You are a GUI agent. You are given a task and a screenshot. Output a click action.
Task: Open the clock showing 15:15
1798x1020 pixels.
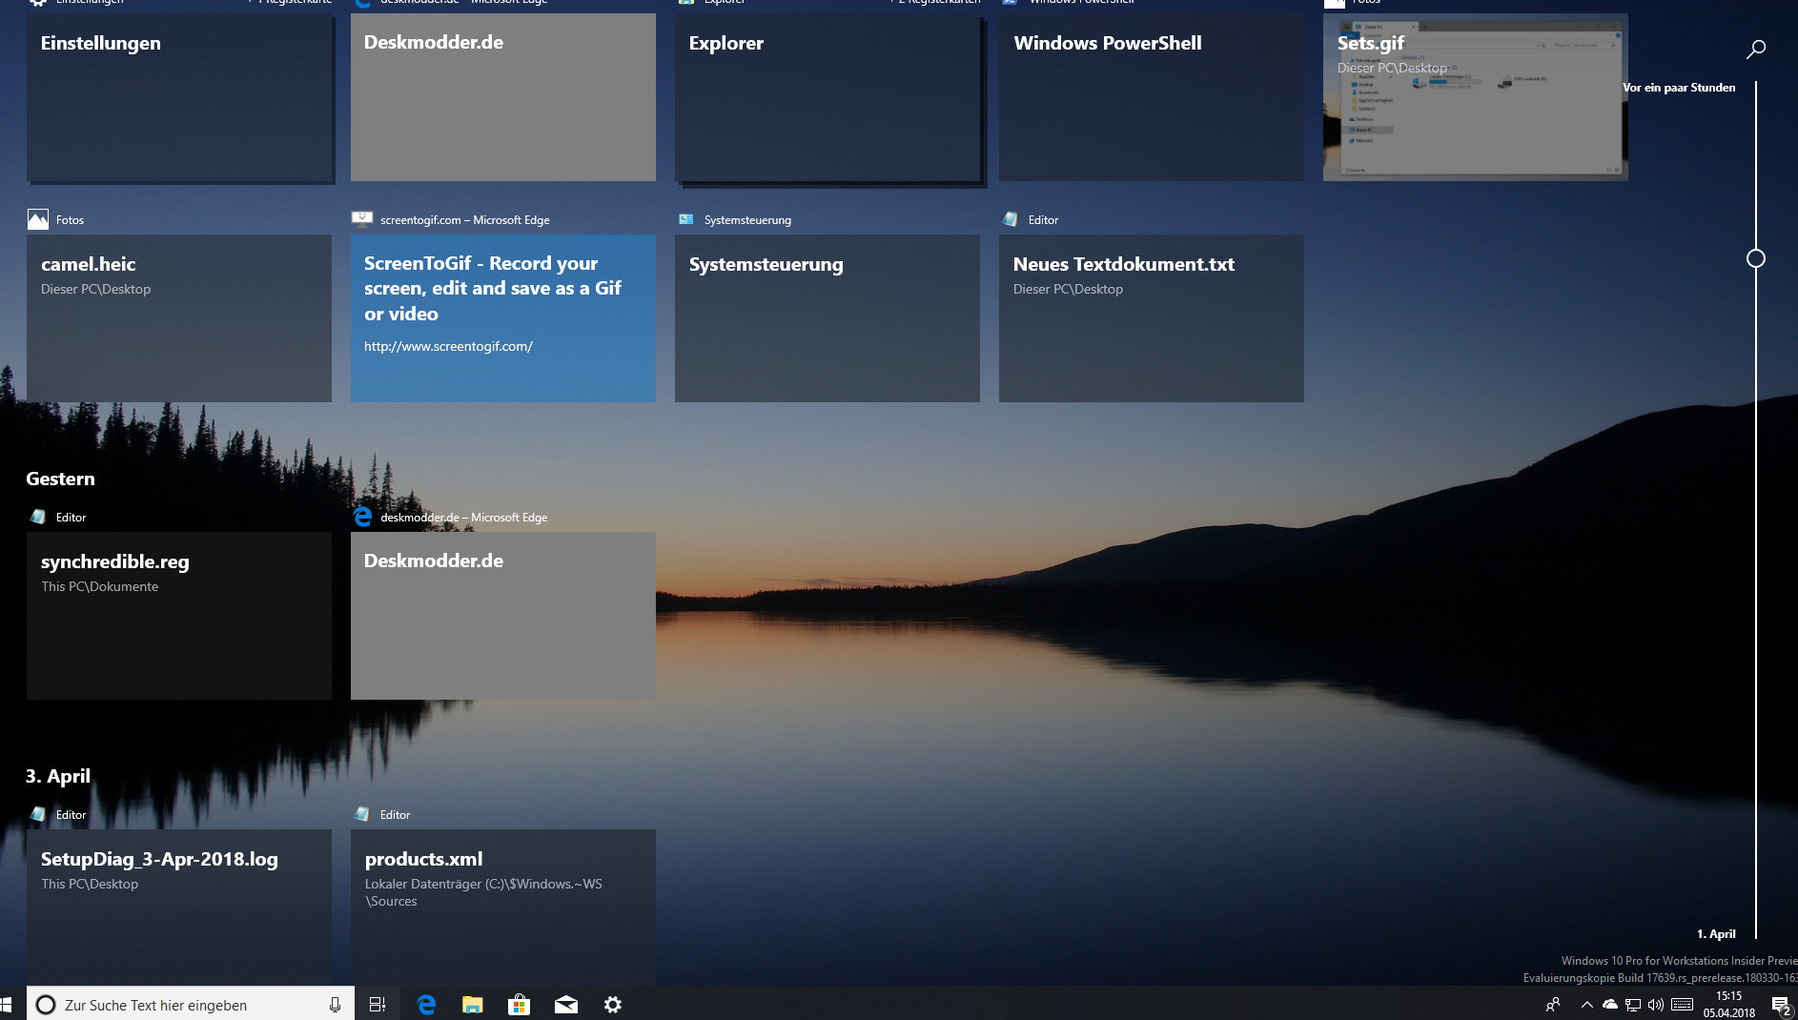(1729, 1005)
